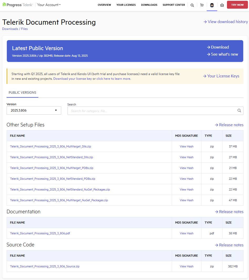Screen dimensions: 249x280
Task: Click the TRY NOW button
Action: (237, 5)
